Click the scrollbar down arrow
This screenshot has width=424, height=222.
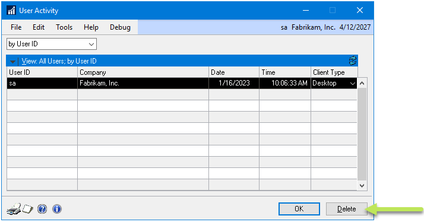(362, 186)
